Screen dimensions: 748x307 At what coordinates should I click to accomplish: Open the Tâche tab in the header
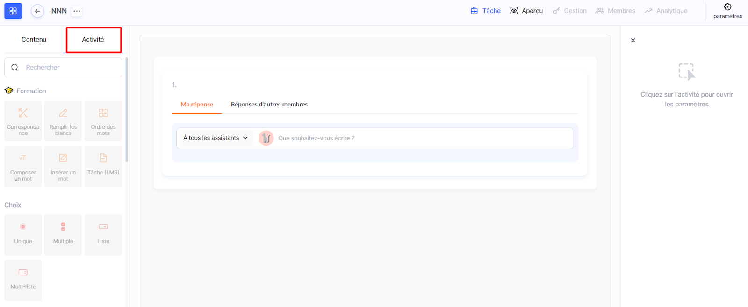tap(486, 11)
